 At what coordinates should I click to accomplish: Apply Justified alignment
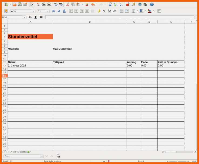pos(87,11)
